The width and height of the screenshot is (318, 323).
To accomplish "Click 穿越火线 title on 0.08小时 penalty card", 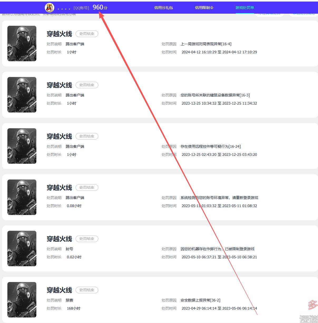I will [59, 188].
